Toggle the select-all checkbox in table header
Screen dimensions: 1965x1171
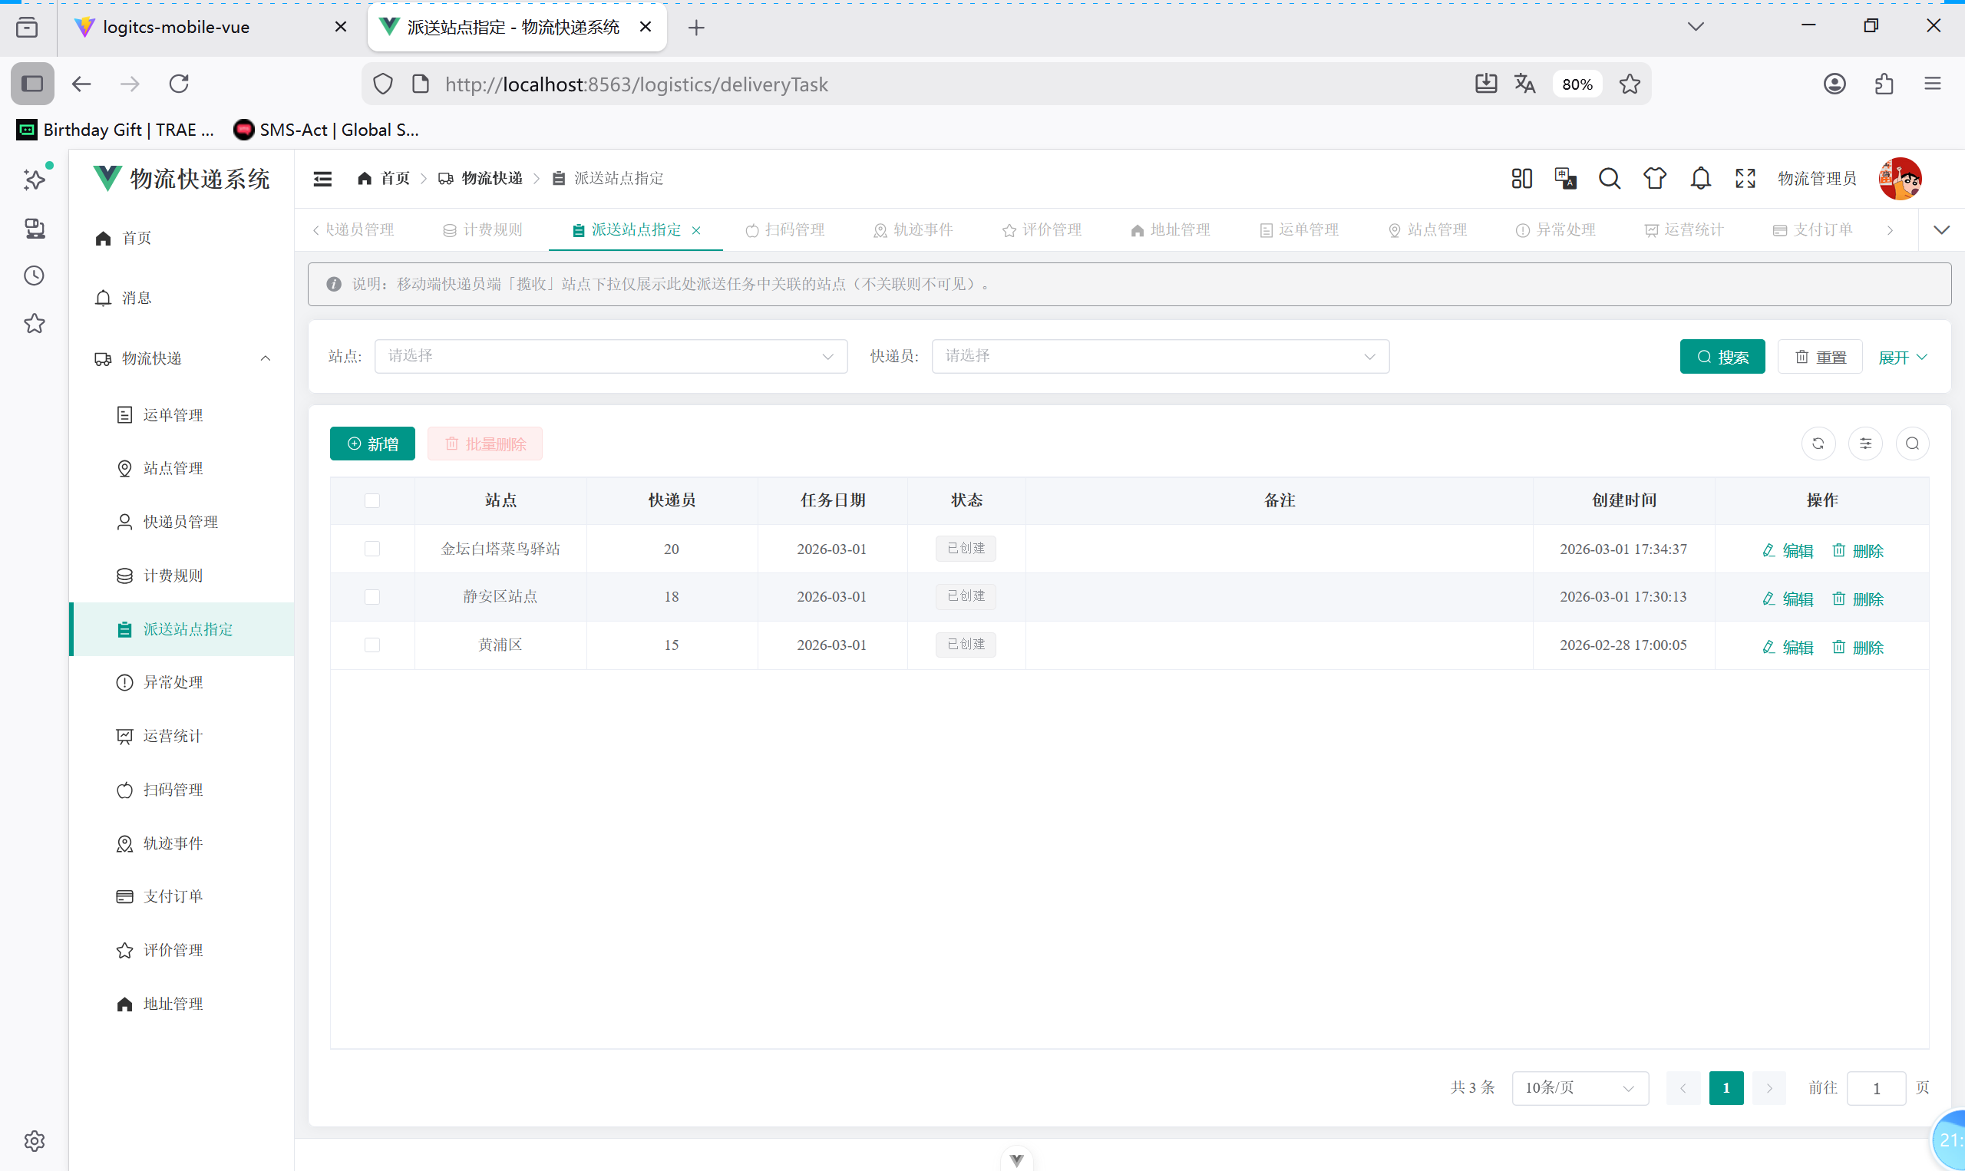[x=372, y=500]
